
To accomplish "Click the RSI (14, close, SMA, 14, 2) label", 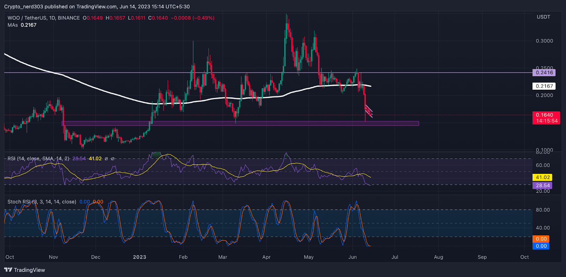I will pyautogui.click(x=39, y=159).
